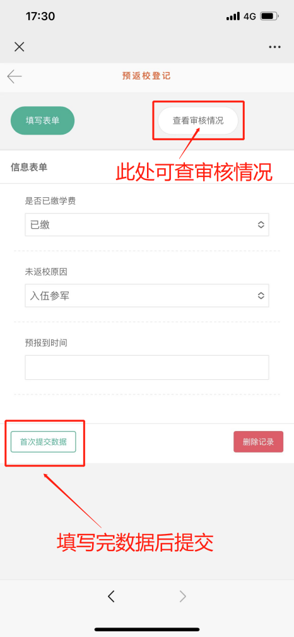Viewport: 294px width, 637px height.
Task: Focus the 预报到时间 input field
Action: pos(147,367)
